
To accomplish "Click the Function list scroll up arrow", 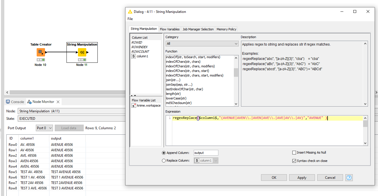I will (x=236, y=57).
